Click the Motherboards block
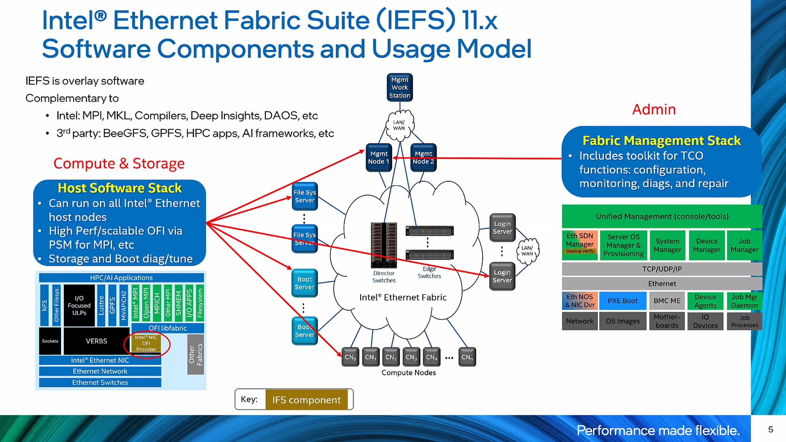This screenshot has height=442, width=786. pos(667,321)
